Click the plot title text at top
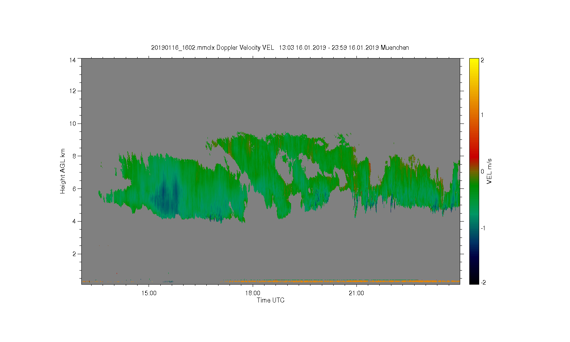 click(280, 48)
